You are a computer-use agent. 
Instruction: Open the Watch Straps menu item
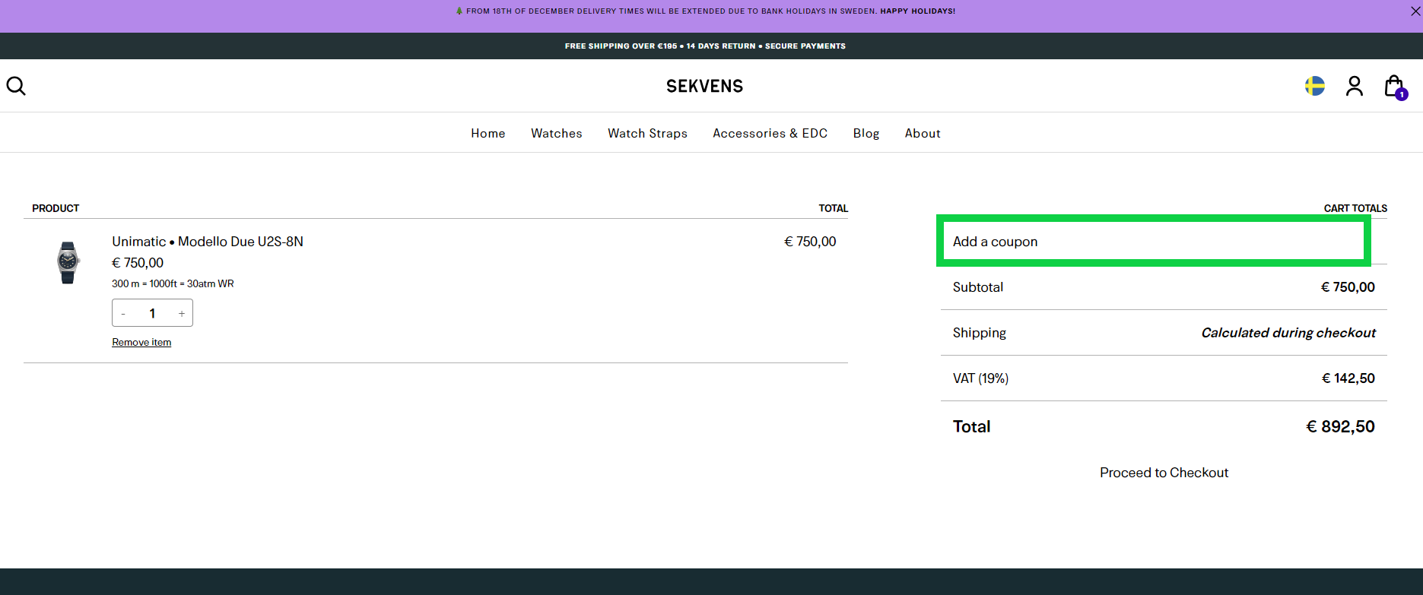click(647, 133)
